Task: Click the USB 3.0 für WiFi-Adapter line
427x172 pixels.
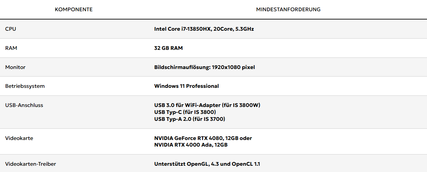Action: (207, 105)
